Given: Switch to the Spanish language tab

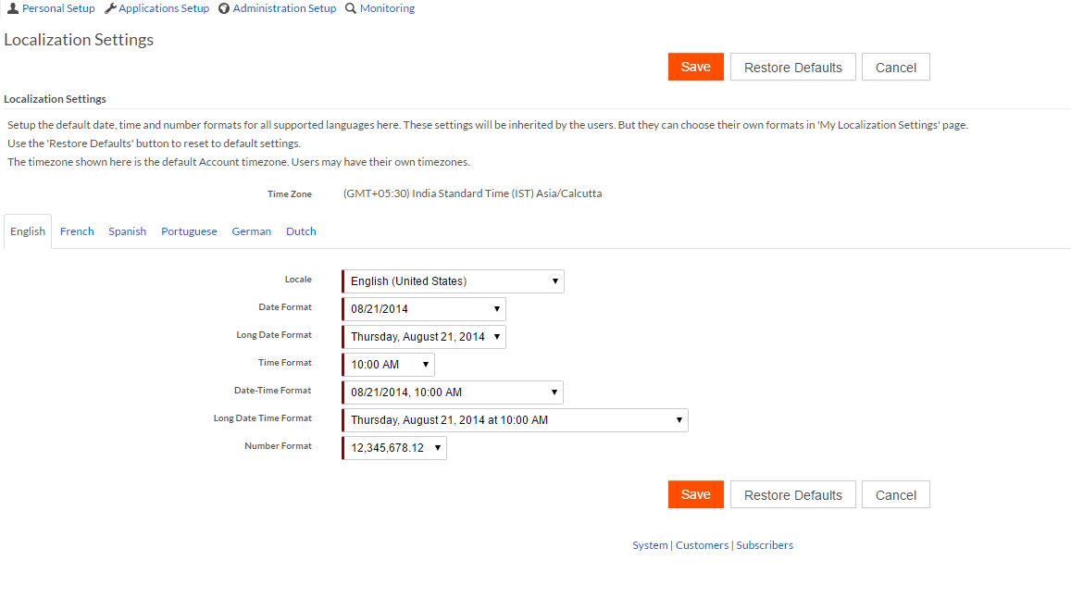Looking at the screenshot, I should tap(127, 231).
